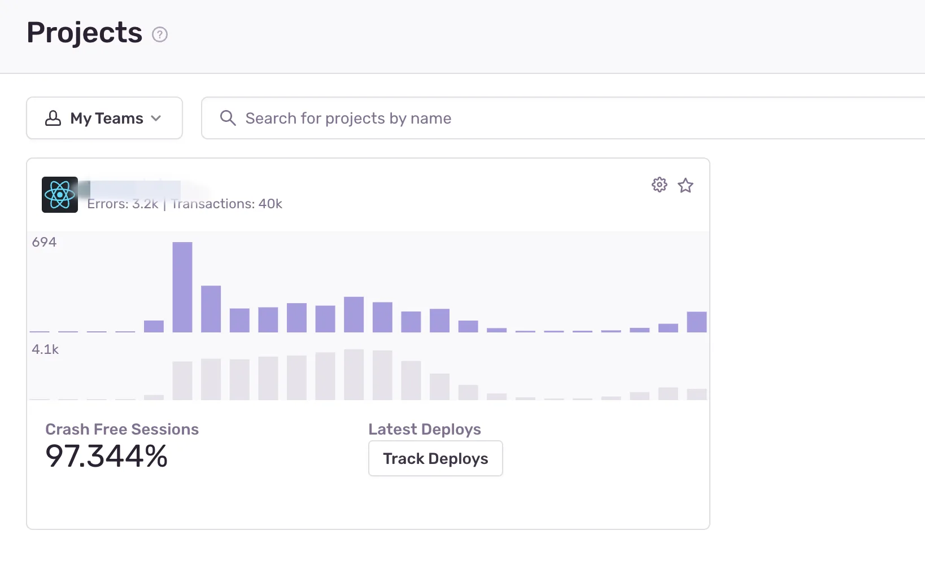Viewport: 925px width, 561px height.
Task: Open the blurred project name link
Action: pos(134,187)
